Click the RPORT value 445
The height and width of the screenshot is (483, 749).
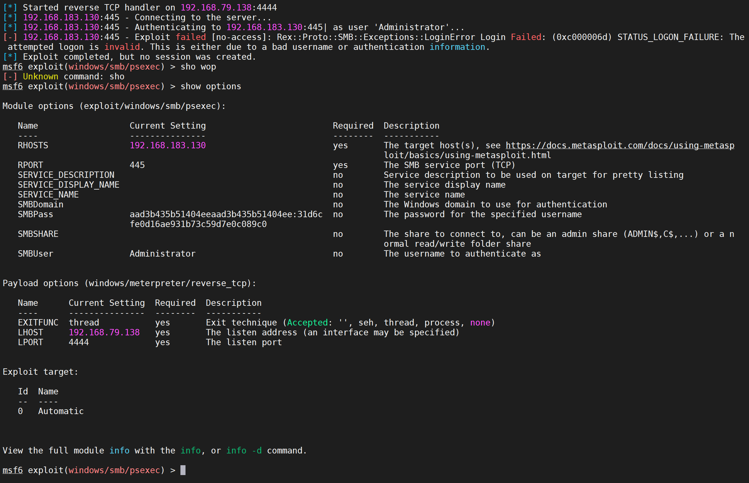click(x=137, y=165)
